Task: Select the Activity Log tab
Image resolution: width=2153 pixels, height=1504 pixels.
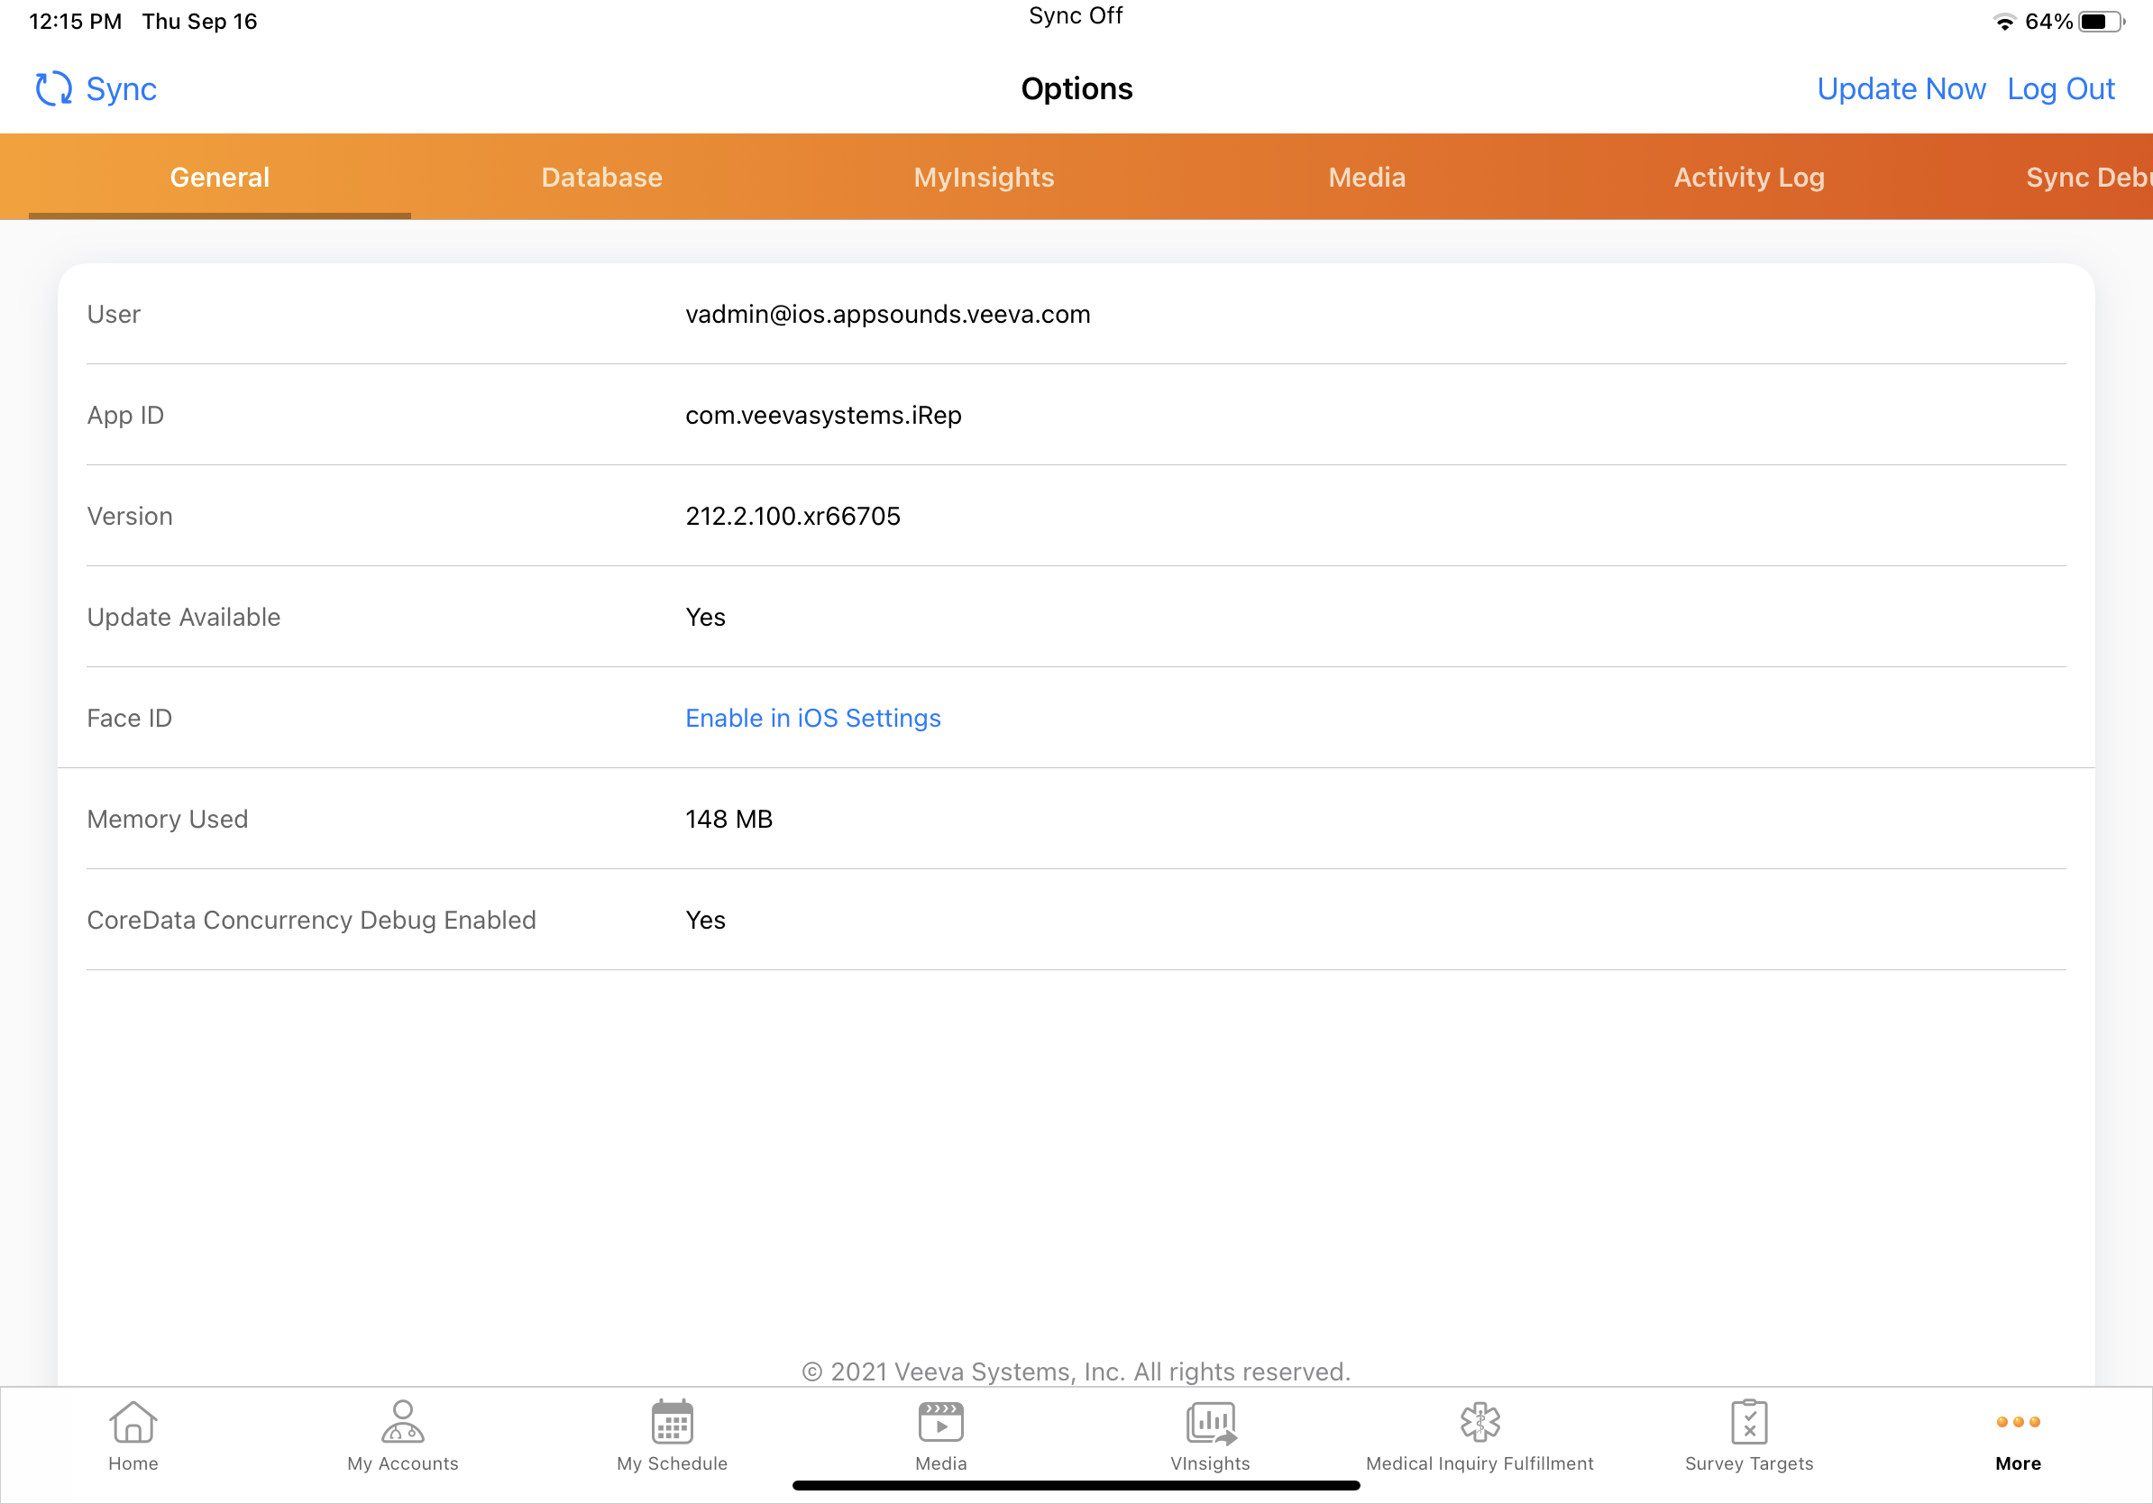Action: coord(1749,178)
